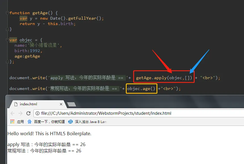Click 'getAge.apply(objec,[])' in the code
Screen dimensions: 244x164
164,78
